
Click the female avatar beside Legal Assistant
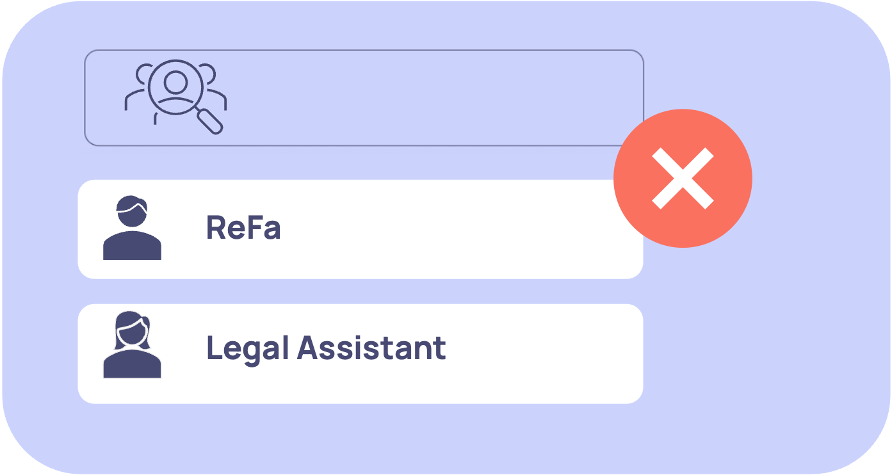[x=132, y=346]
